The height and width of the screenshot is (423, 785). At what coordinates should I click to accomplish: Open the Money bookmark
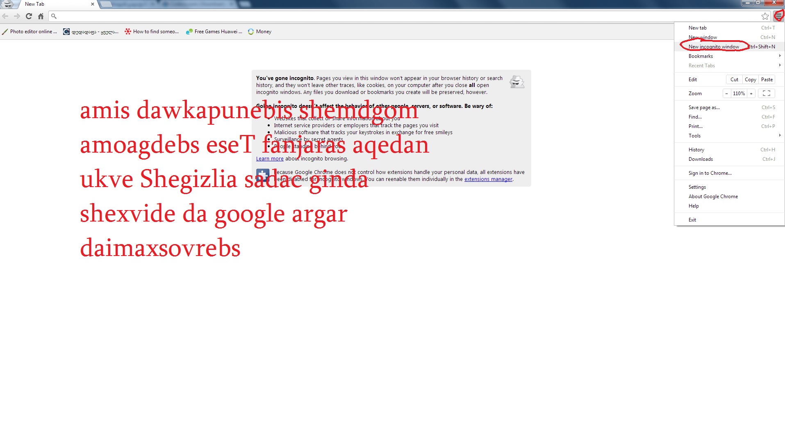click(260, 32)
